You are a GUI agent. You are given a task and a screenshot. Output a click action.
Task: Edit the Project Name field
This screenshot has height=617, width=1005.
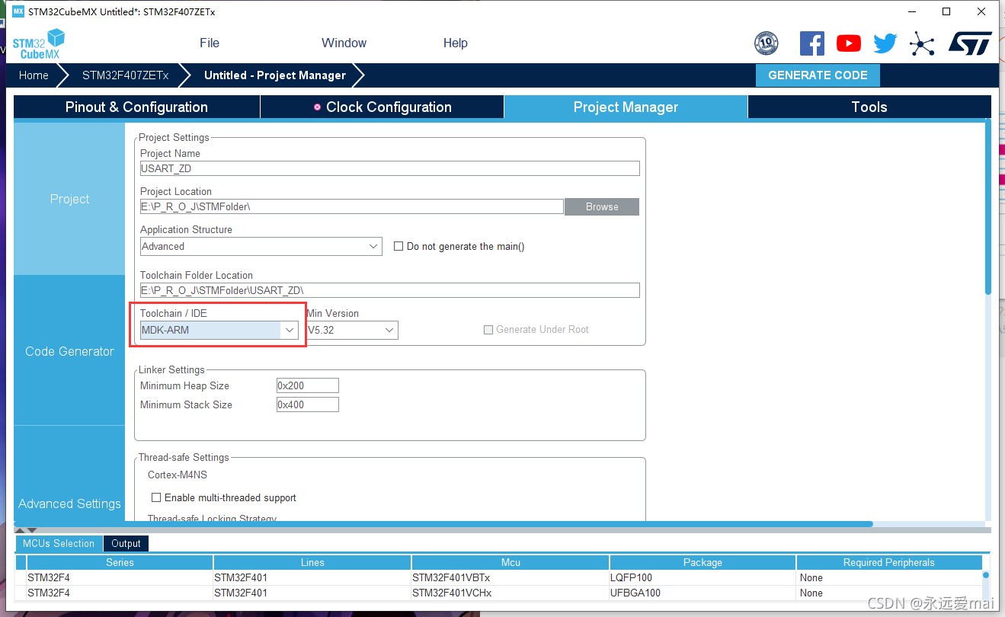(390, 169)
